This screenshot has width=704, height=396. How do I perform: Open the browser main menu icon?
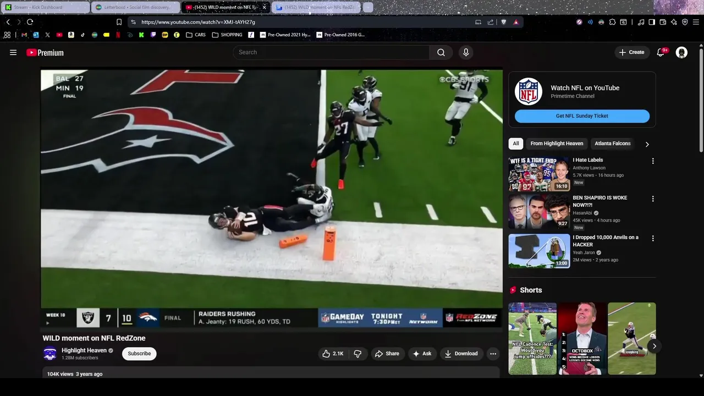(x=696, y=22)
